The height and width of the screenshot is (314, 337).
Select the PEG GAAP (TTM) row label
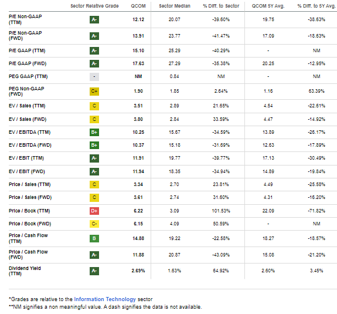point(28,76)
